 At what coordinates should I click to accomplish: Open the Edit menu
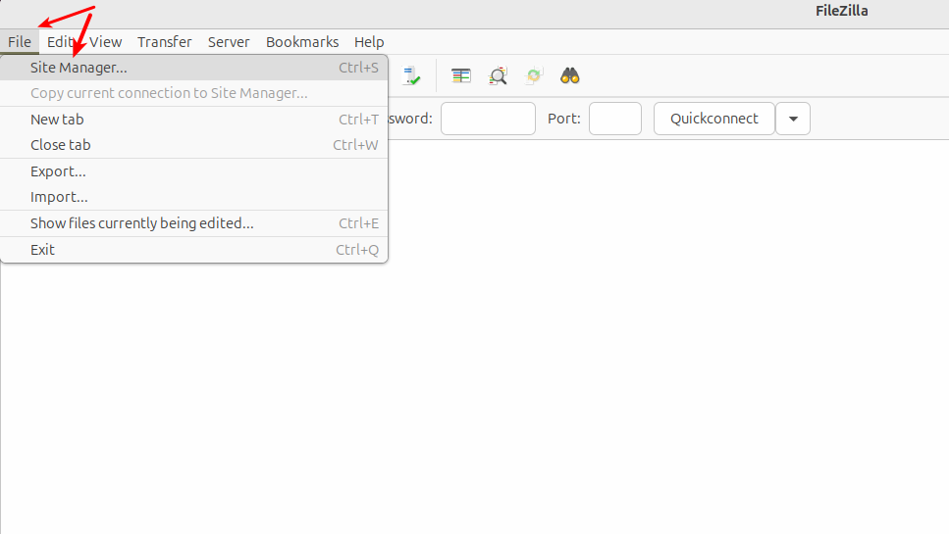60,42
